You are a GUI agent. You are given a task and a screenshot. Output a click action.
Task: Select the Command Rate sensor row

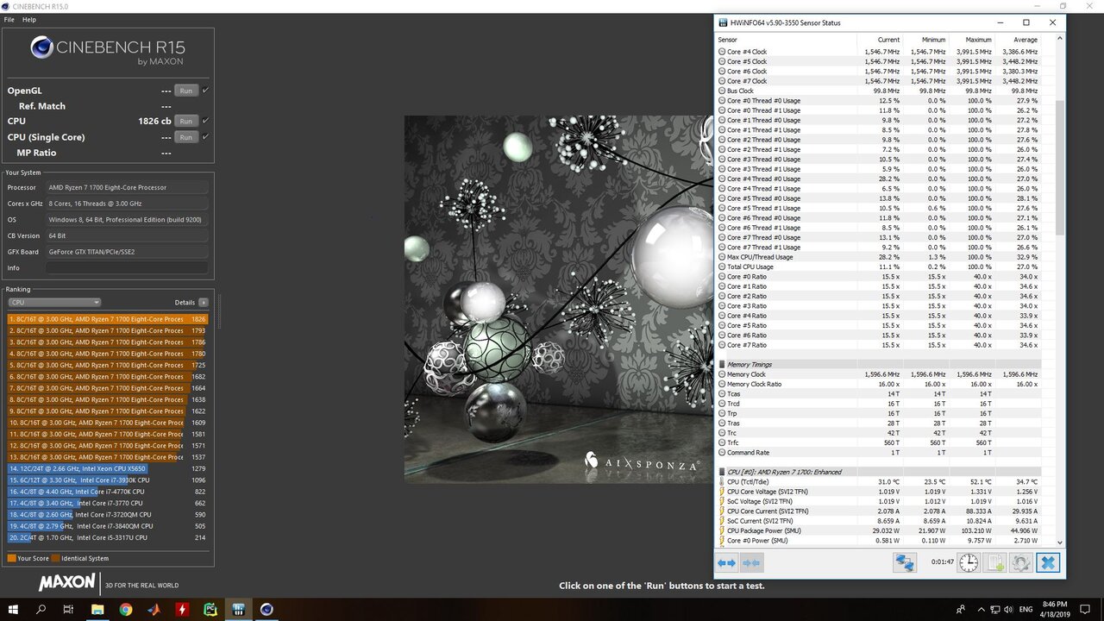[878, 452]
